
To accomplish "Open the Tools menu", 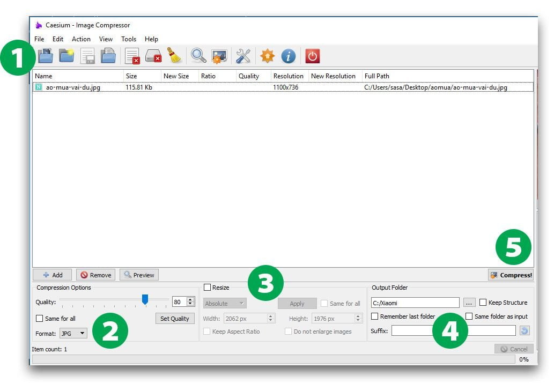I will click(129, 39).
